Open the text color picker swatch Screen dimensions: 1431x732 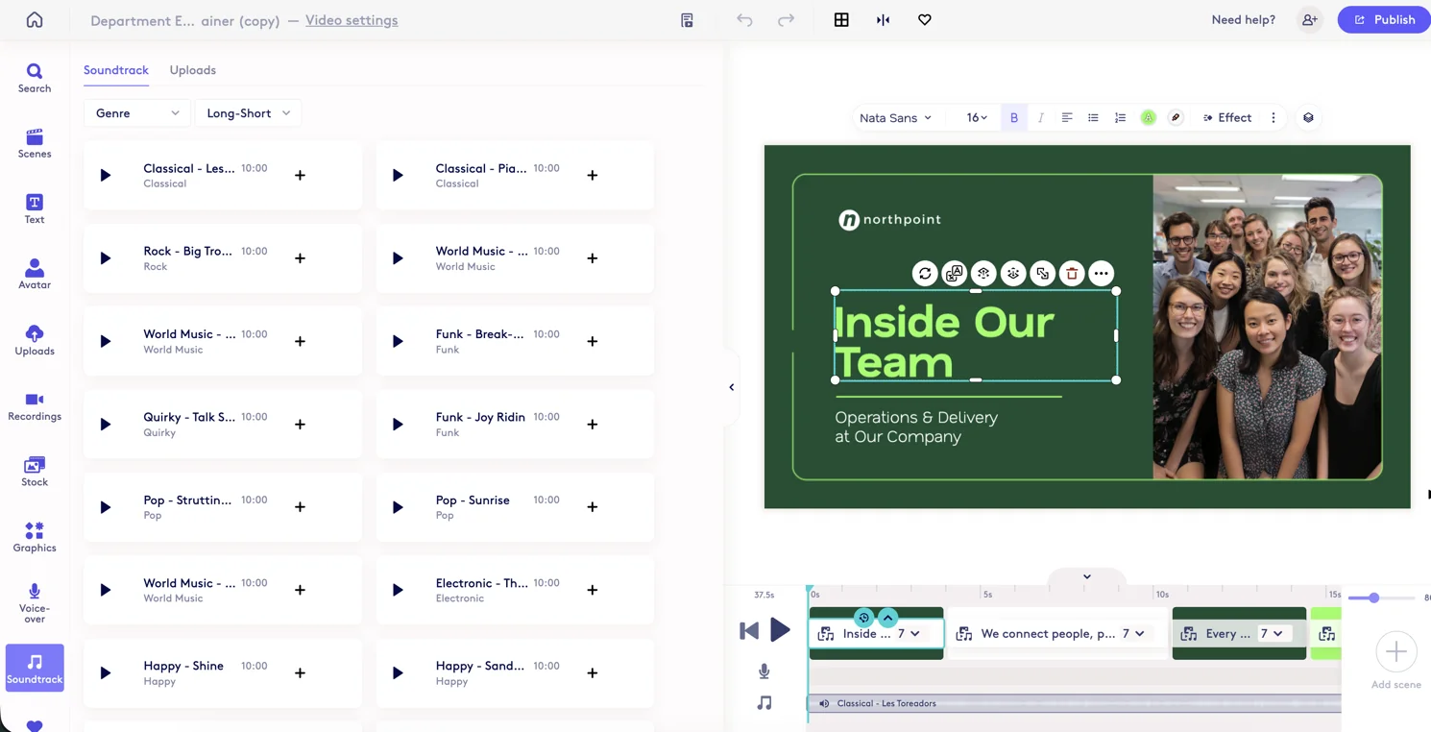(x=1148, y=116)
